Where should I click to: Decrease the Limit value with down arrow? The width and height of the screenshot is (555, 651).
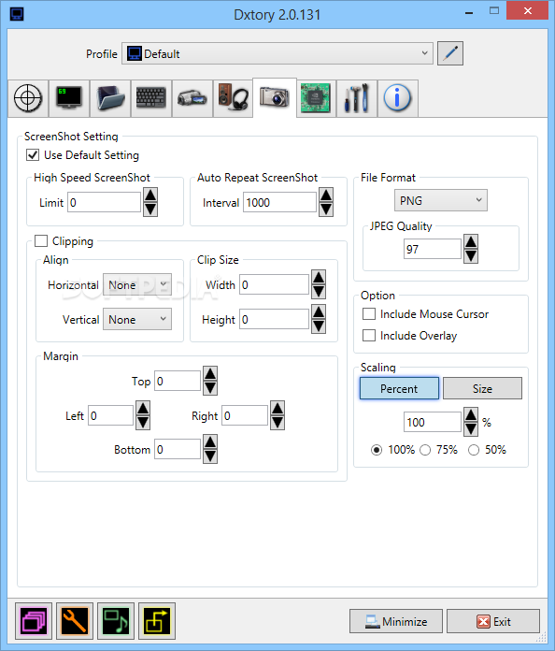tap(150, 210)
